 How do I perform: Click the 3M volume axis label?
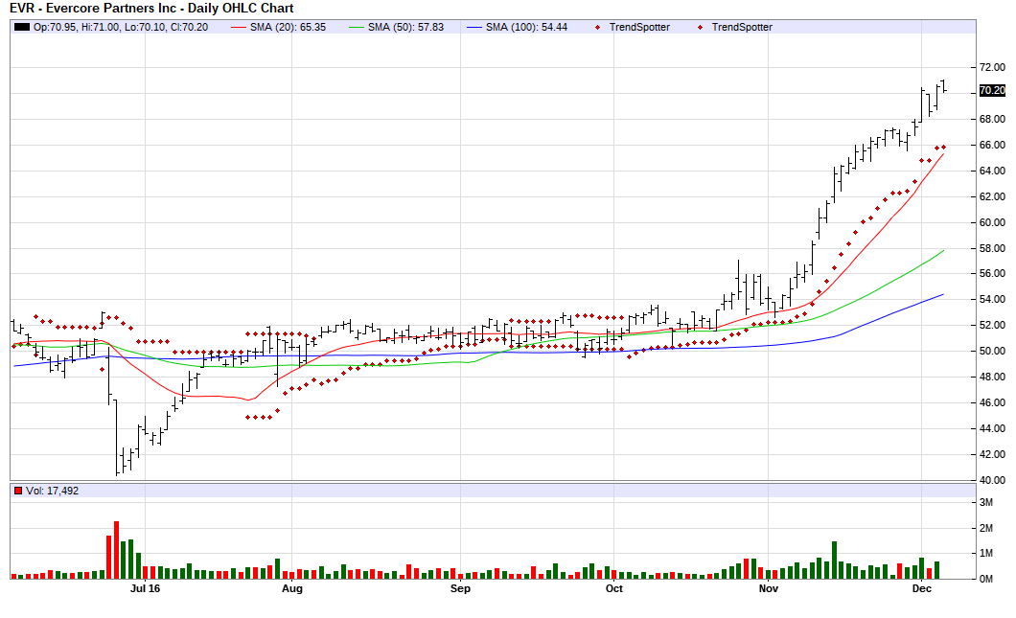pyautogui.click(x=985, y=503)
